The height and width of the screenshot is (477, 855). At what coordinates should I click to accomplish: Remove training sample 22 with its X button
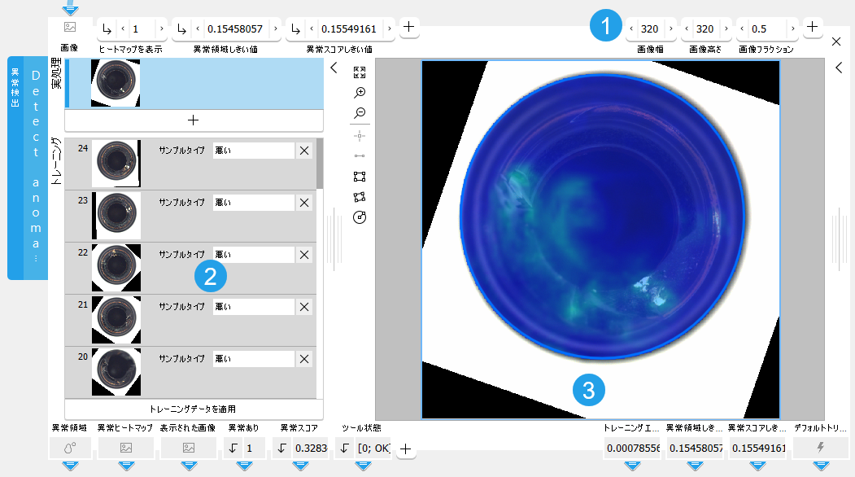tap(304, 255)
